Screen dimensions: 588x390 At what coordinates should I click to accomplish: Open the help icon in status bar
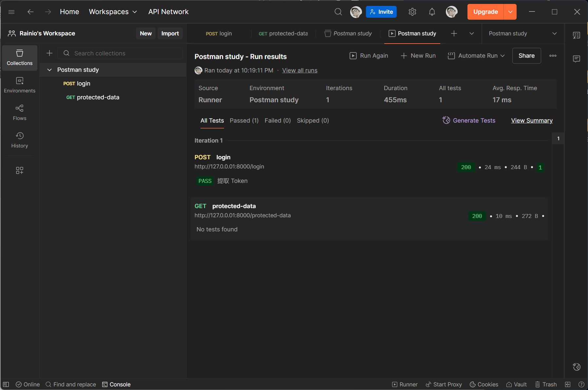point(581,384)
